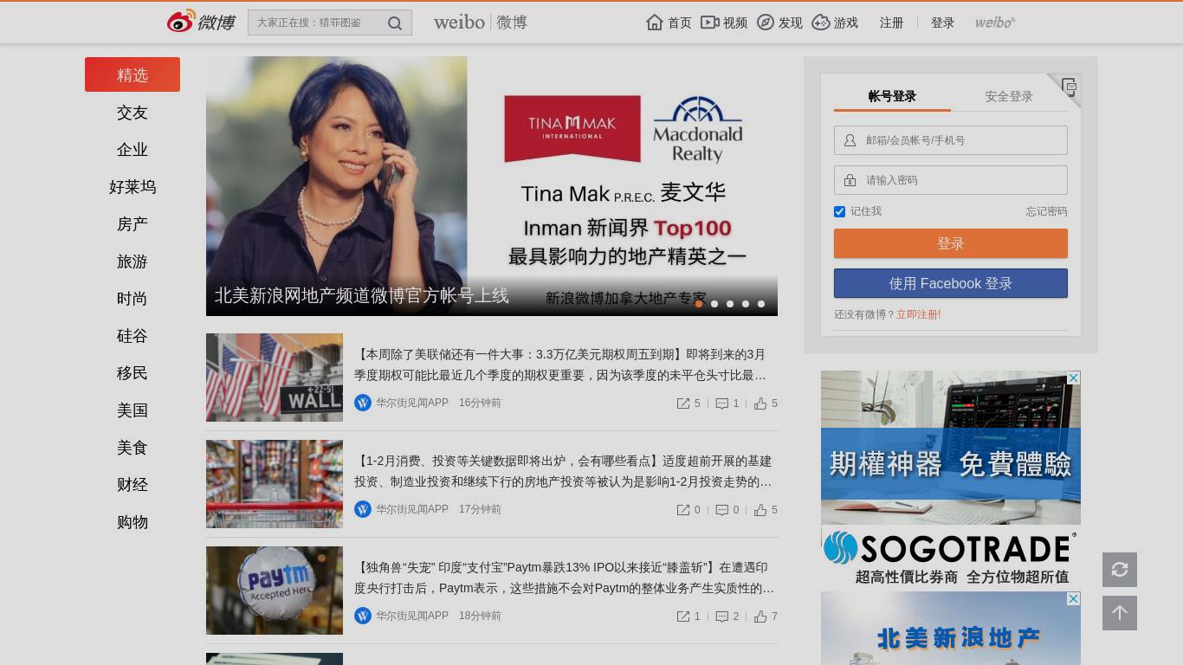The image size is (1183, 665).
Task: Select 购物 category in sidebar
Action: (x=133, y=522)
